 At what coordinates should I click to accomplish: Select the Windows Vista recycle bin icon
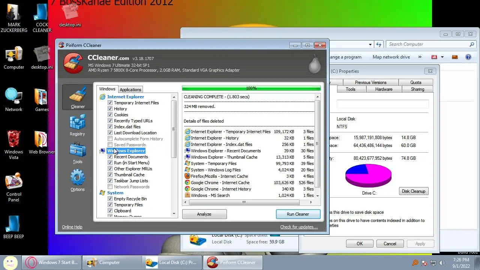14,145
